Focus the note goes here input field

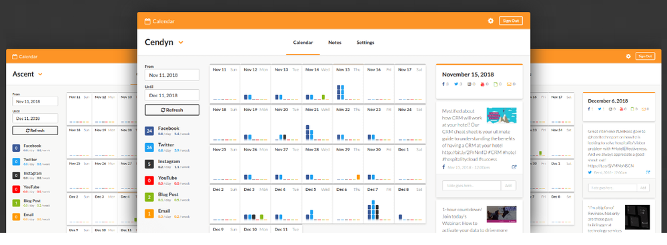pyautogui.click(x=472, y=186)
